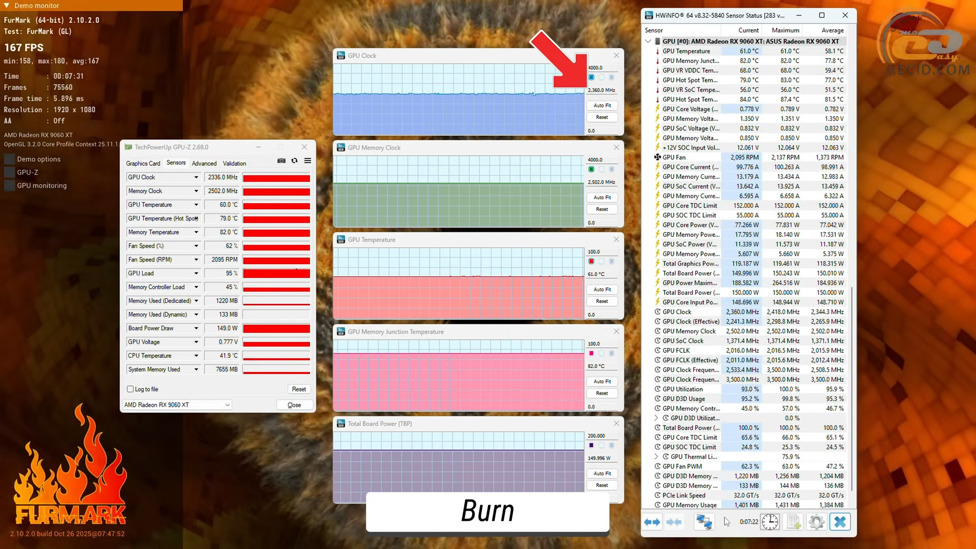Viewport: 976px width, 549px height.
Task: Open the AMD Radeon RX 9060 XT selector
Action: (177, 405)
